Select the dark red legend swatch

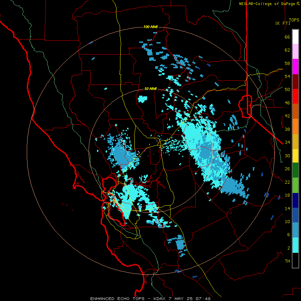pyautogui.click(x=295, y=82)
